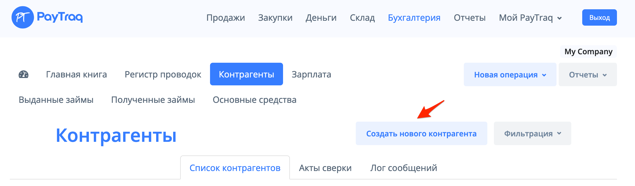
Task: Expand the Отчеты dropdown button
Action: coord(588,74)
